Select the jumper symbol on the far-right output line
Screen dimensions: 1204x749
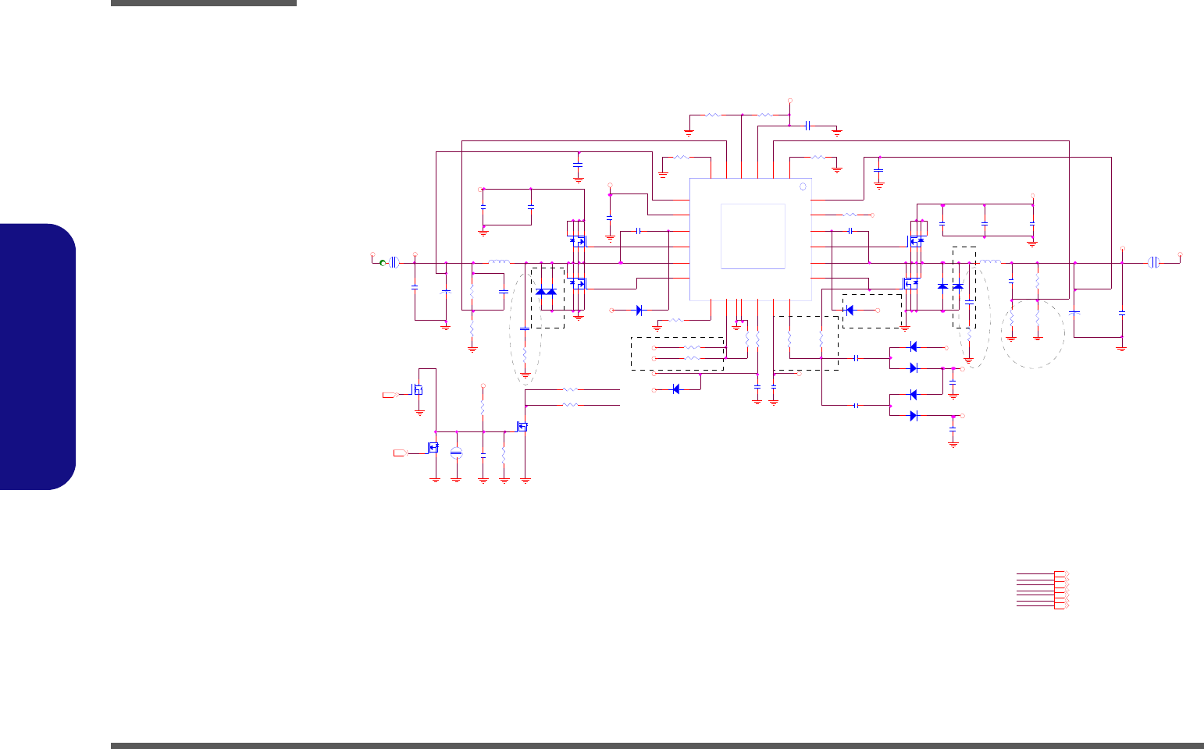point(1154,263)
